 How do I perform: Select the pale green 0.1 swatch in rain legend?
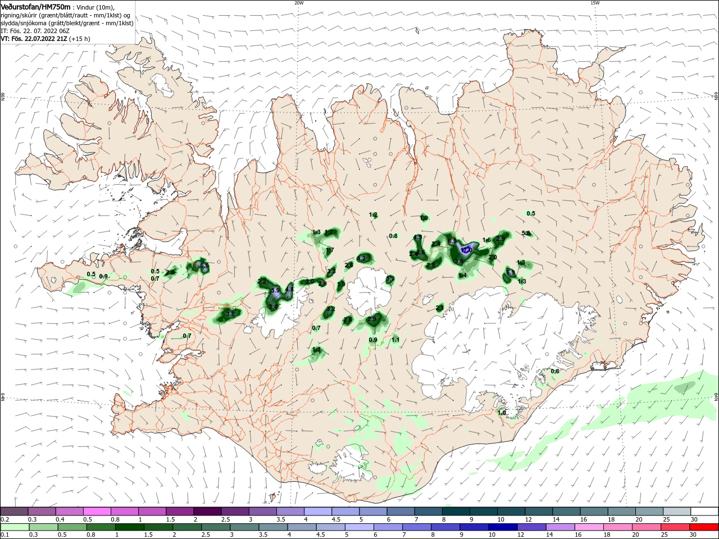[14, 527]
